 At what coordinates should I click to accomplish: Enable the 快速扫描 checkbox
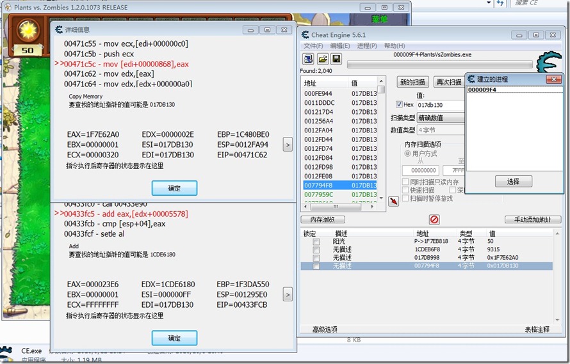pos(405,190)
